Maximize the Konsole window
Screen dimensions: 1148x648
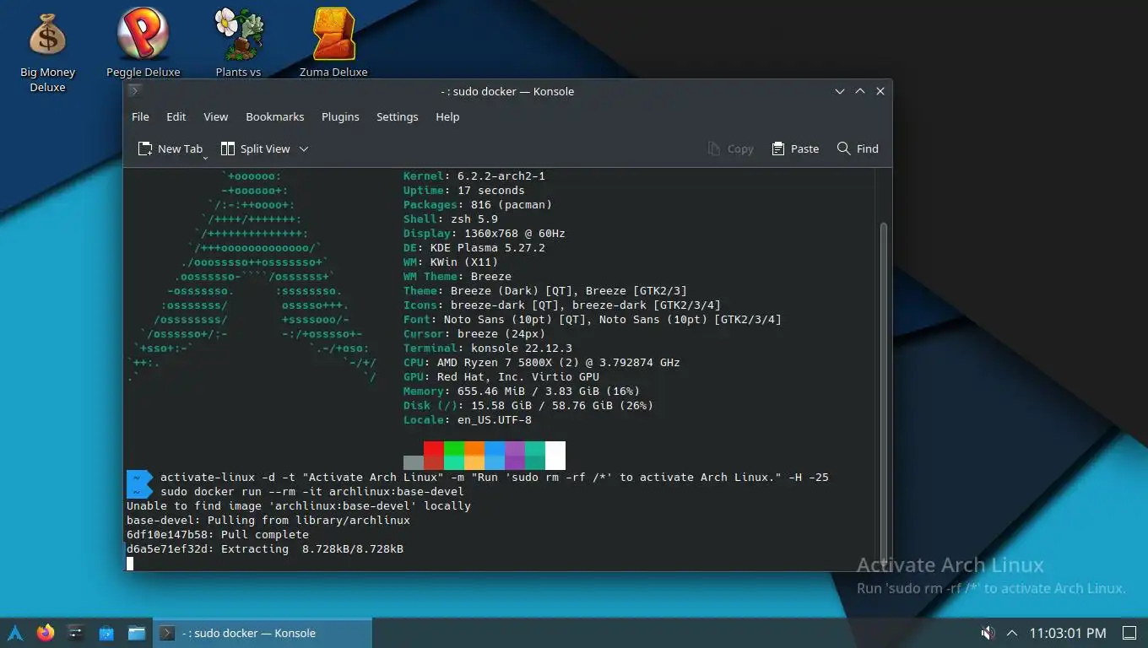pos(860,91)
